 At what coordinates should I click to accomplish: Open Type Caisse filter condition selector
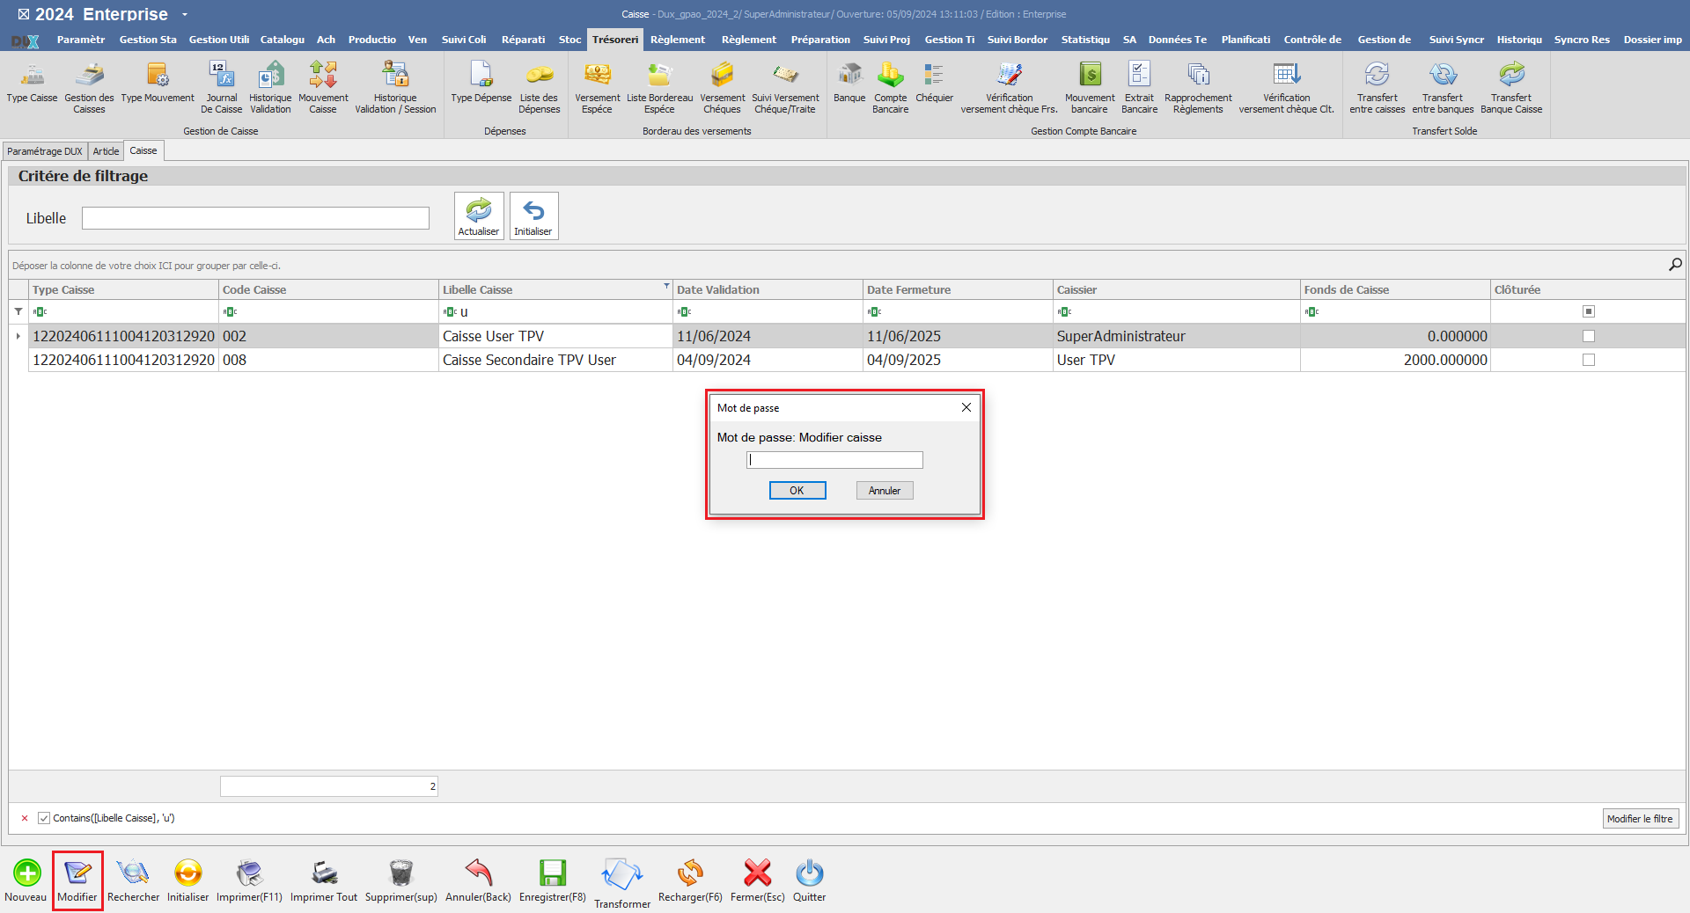click(40, 311)
